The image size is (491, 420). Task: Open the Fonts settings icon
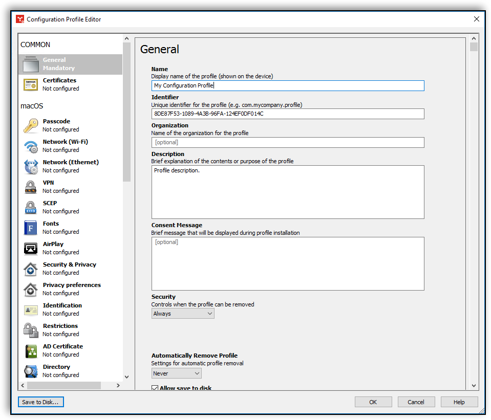coord(32,227)
